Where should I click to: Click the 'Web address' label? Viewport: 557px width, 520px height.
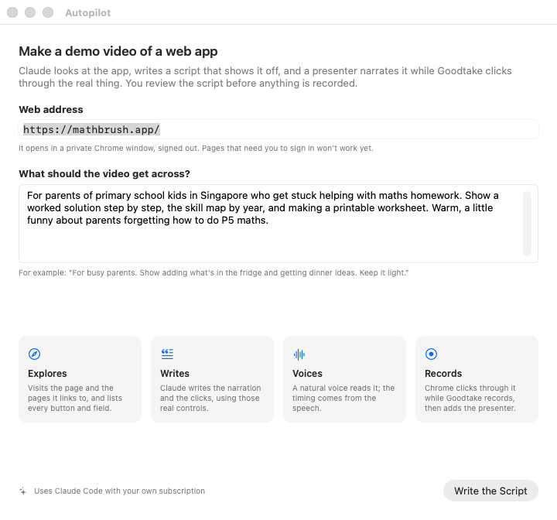point(51,109)
